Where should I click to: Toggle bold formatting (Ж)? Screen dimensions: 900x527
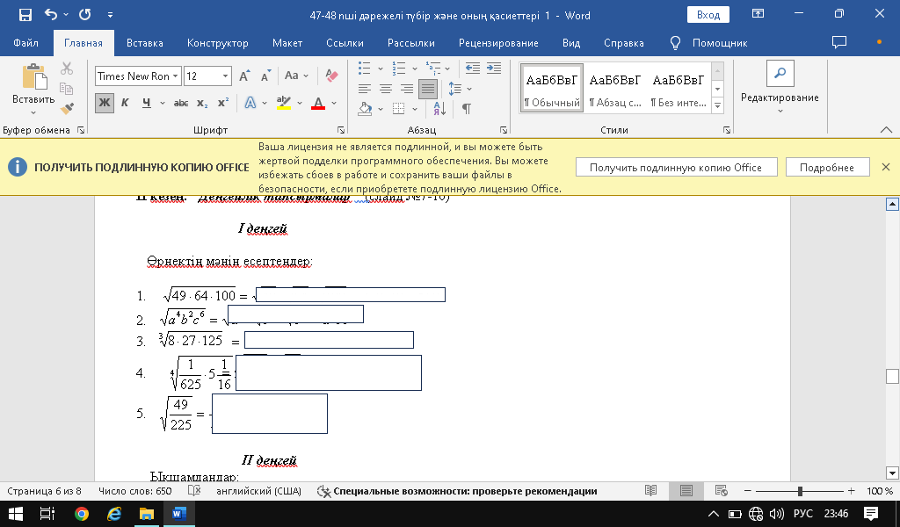tap(104, 104)
